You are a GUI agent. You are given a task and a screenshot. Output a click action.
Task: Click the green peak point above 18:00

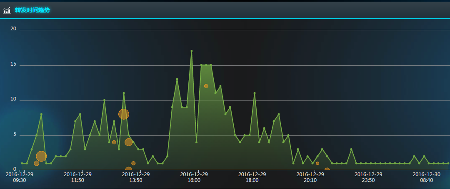(x=255, y=93)
